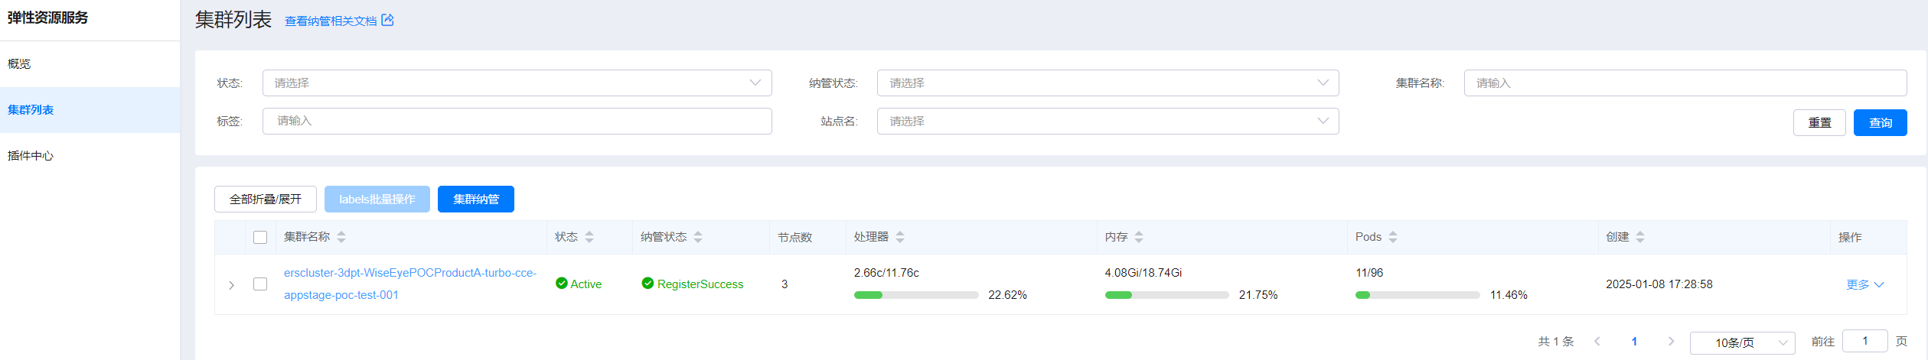Sort by 纳管状态 column icon
This screenshot has width=1928, height=360.
tap(698, 237)
